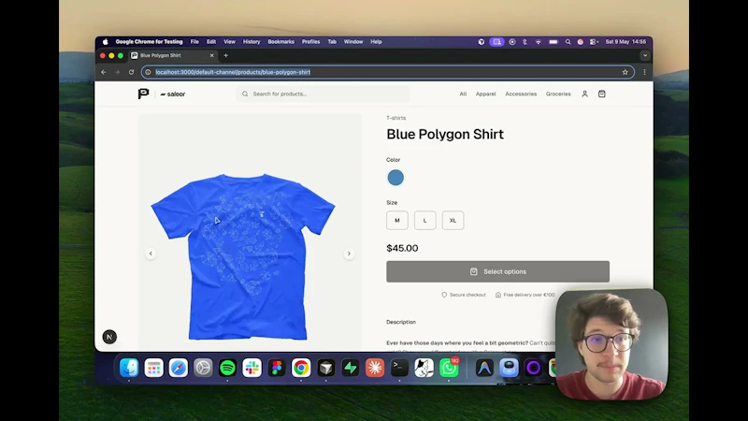Open Terminal from the dock
This screenshot has width=748, height=421.
399,368
